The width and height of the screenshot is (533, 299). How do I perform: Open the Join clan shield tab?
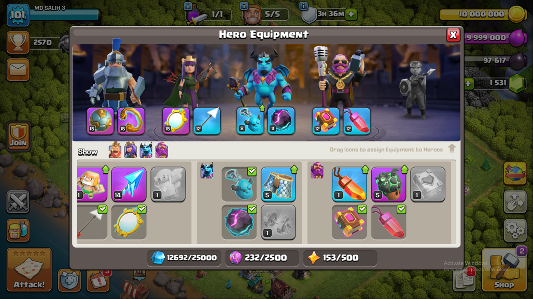pyautogui.click(x=18, y=136)
